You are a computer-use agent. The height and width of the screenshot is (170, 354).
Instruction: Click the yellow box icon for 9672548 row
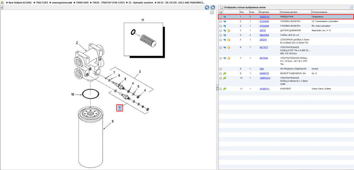[228, 58]
